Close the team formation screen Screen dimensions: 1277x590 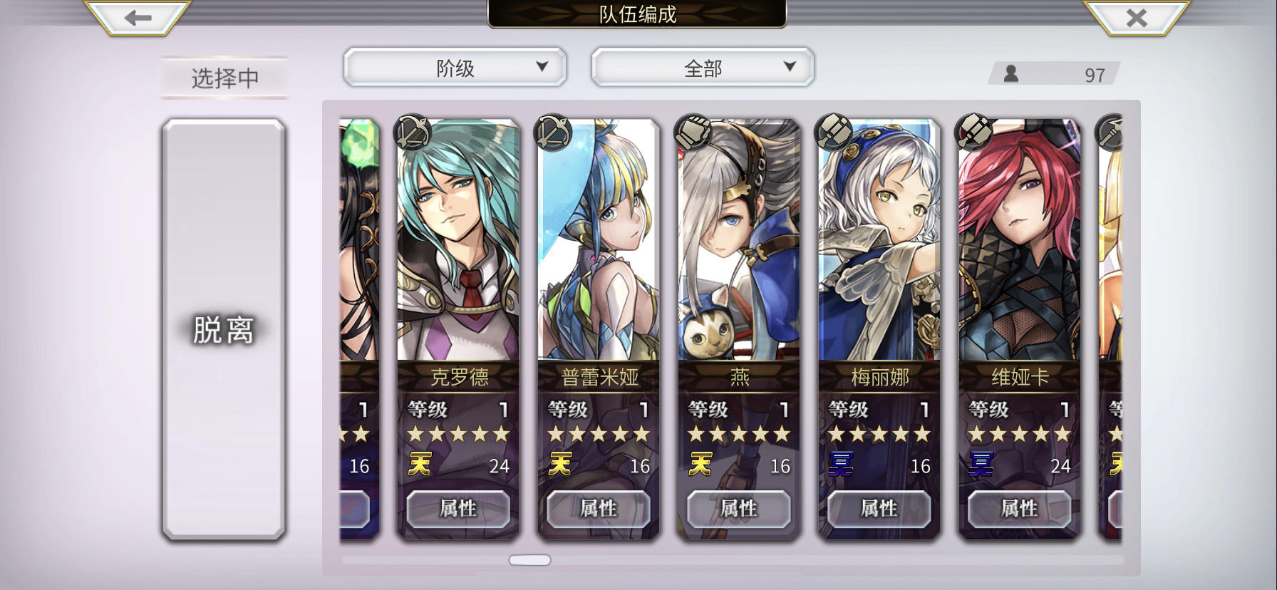point(1136,17)
